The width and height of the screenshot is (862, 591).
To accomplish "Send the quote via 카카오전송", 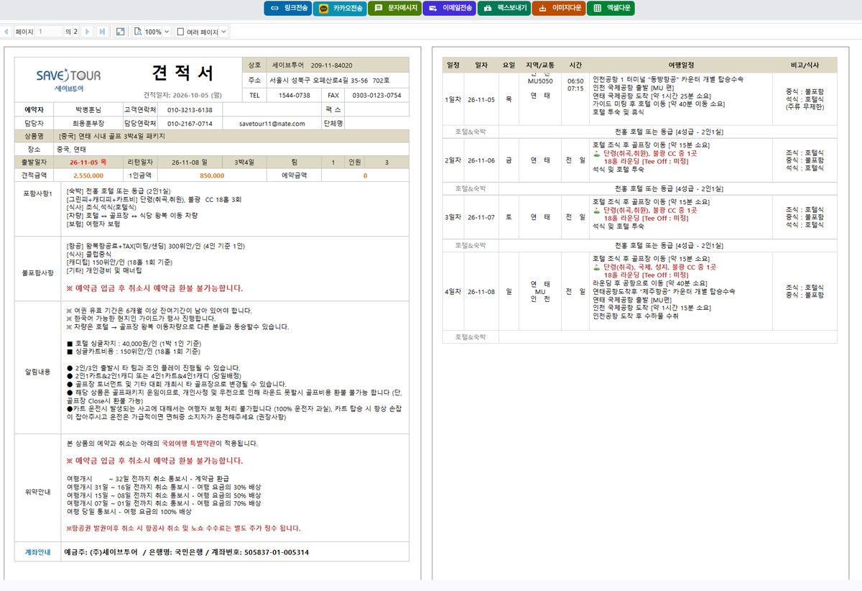I will tap(339, 9).
